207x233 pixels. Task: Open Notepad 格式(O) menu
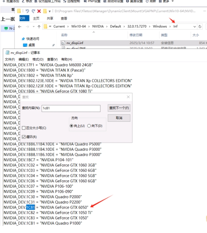click(38, 60)
